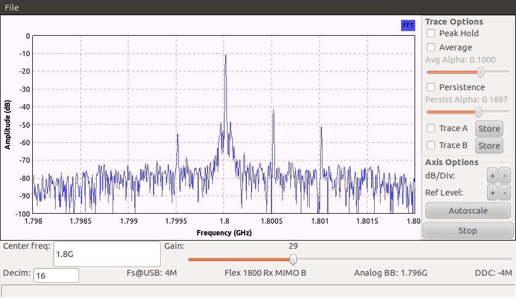This screenshot has height=298, width=516.
Task: Click the Autoscale button
Action: (x=467, y=210)
